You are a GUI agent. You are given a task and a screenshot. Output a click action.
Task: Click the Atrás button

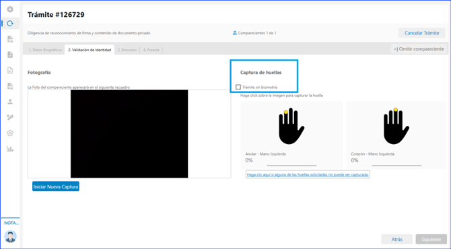tap(396, 239)
